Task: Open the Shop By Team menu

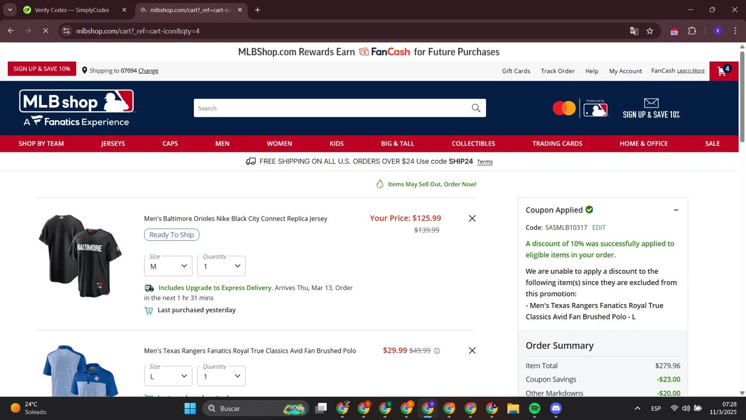Action: (x=41, y=143)
